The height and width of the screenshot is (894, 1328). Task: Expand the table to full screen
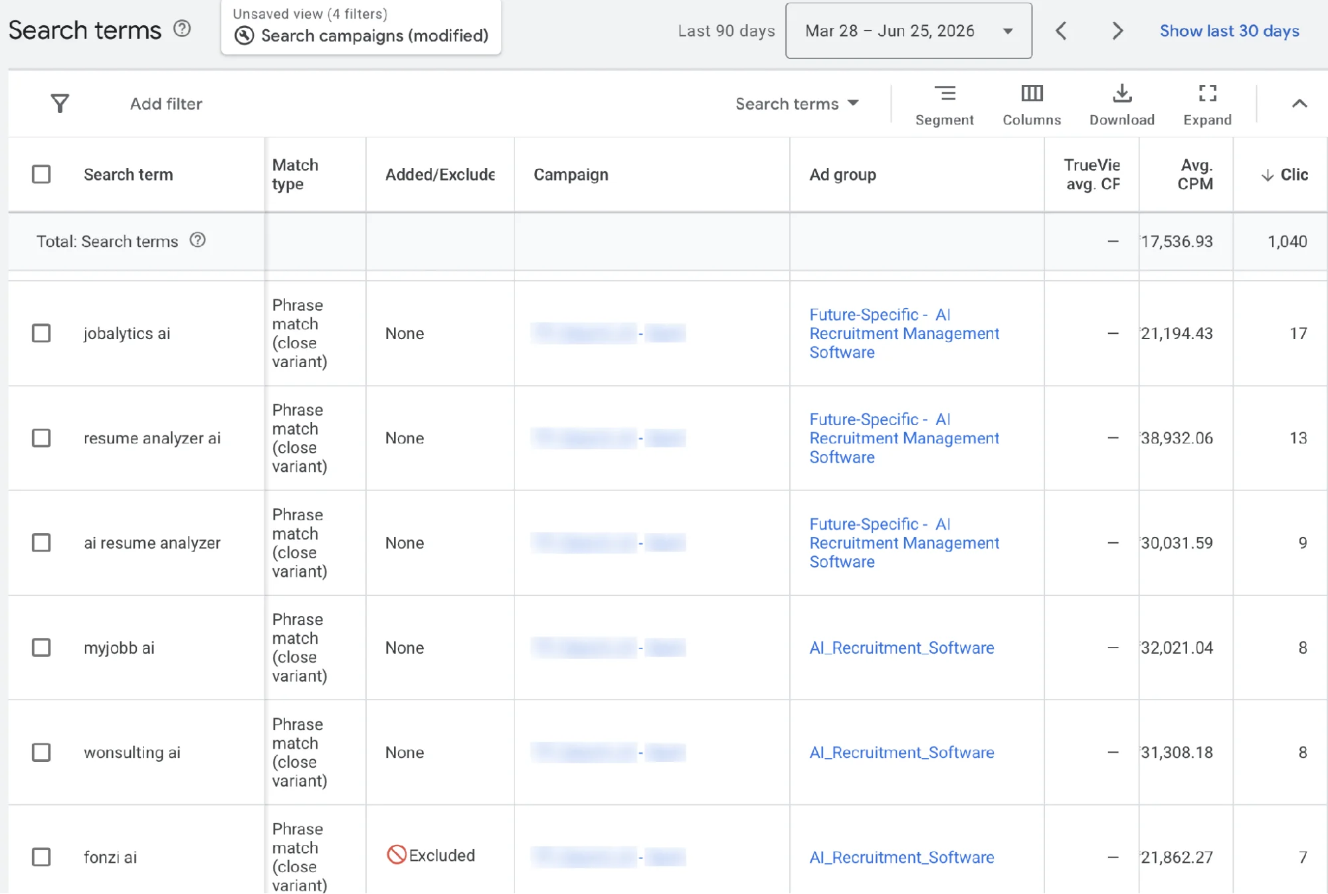1207,105
